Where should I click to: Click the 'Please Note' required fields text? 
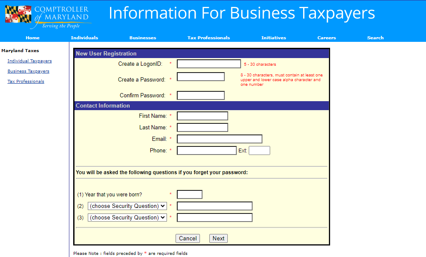click(131, 254)
